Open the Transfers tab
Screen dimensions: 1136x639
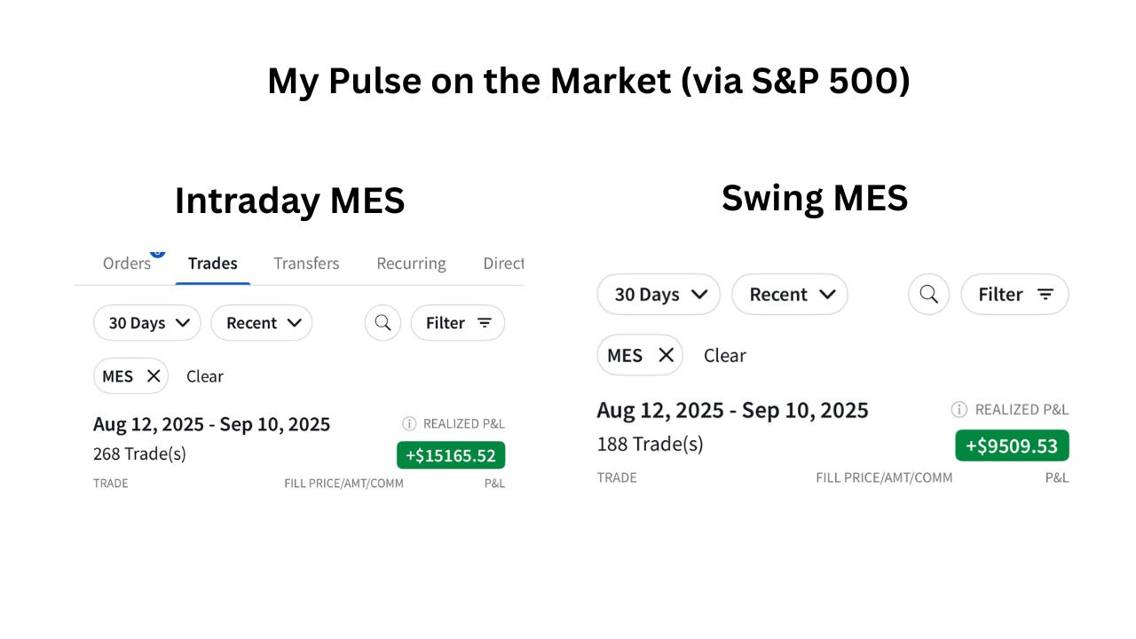[x=306, y=264]
